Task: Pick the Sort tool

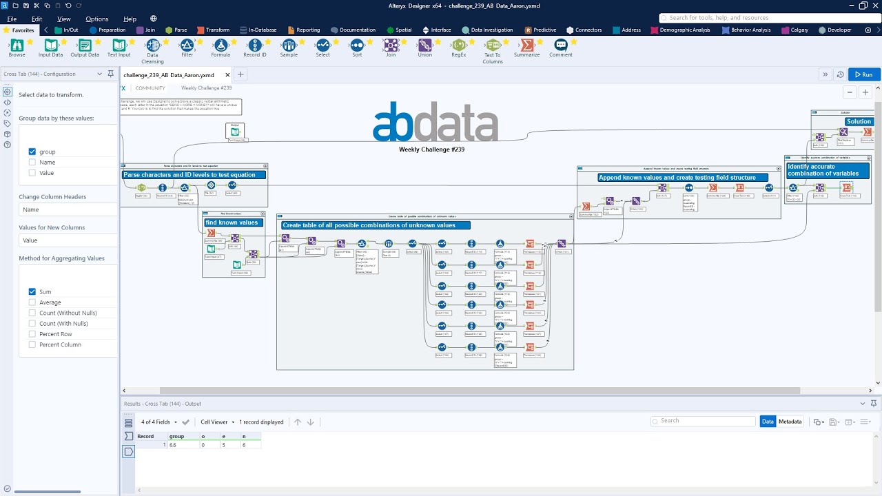Action: pos(357,45)
